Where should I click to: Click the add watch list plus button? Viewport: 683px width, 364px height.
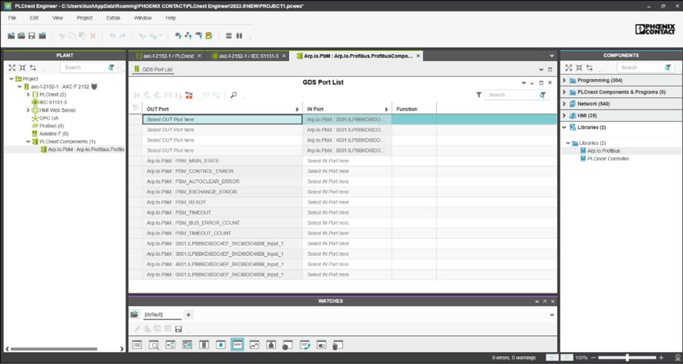click(188, 315)
